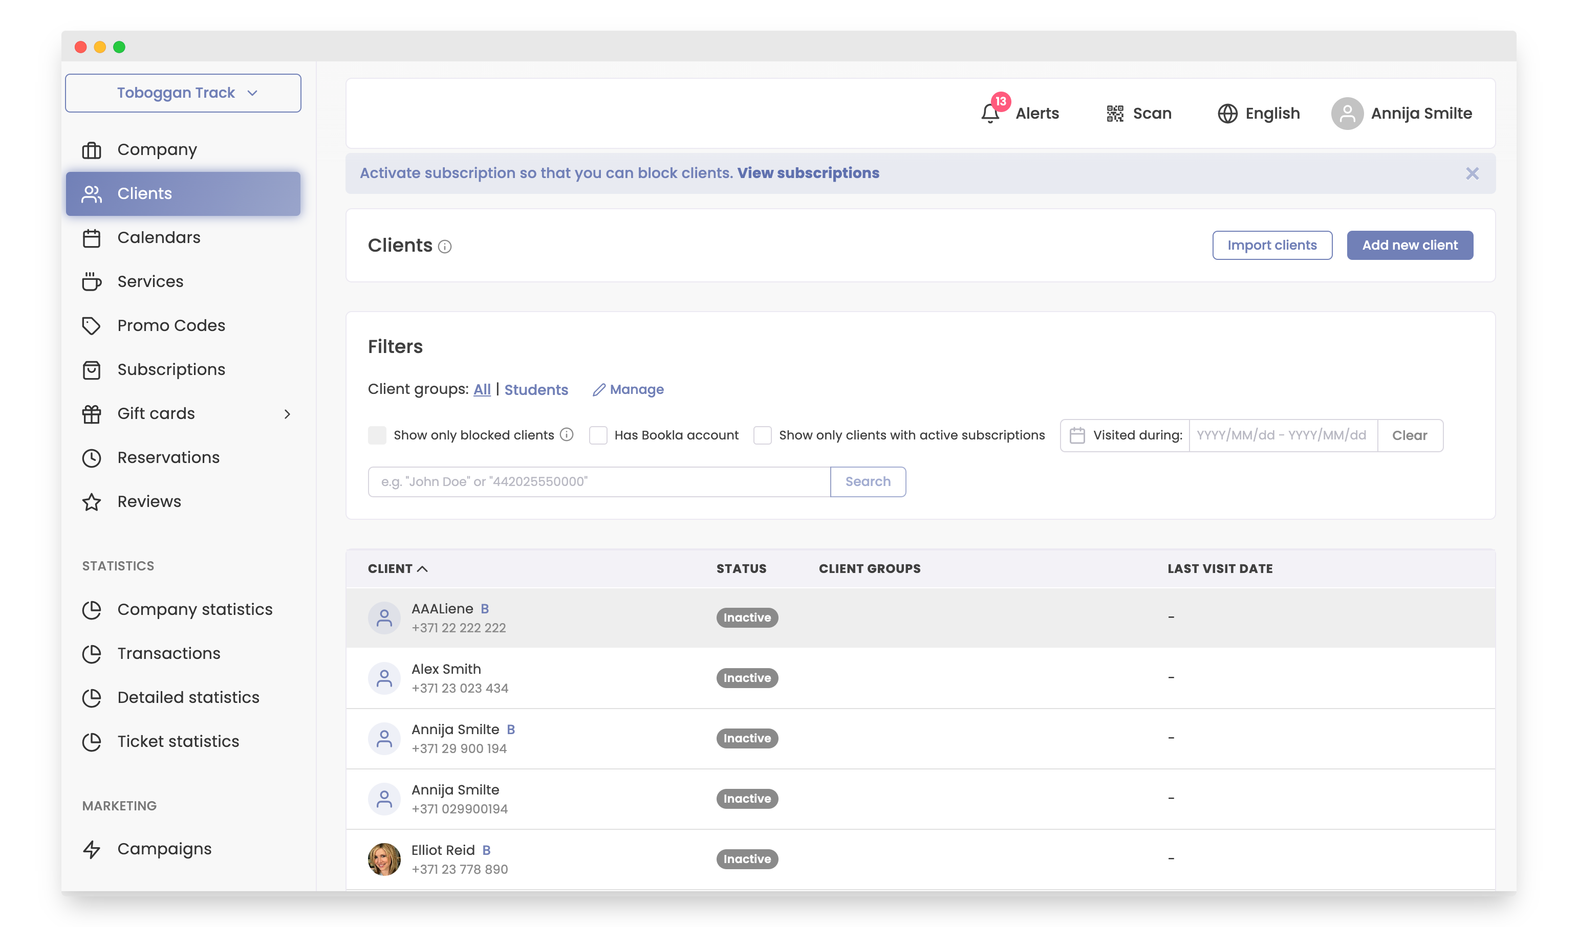Click the client search input field
This screenshot has width=1578, height=927.
(599, 481)
